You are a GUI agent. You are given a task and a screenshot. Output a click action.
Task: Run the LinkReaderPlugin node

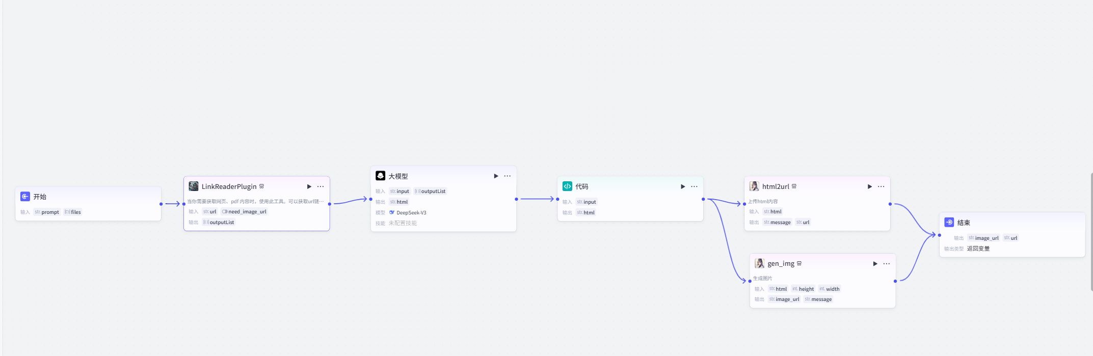[x=309, y=186]
